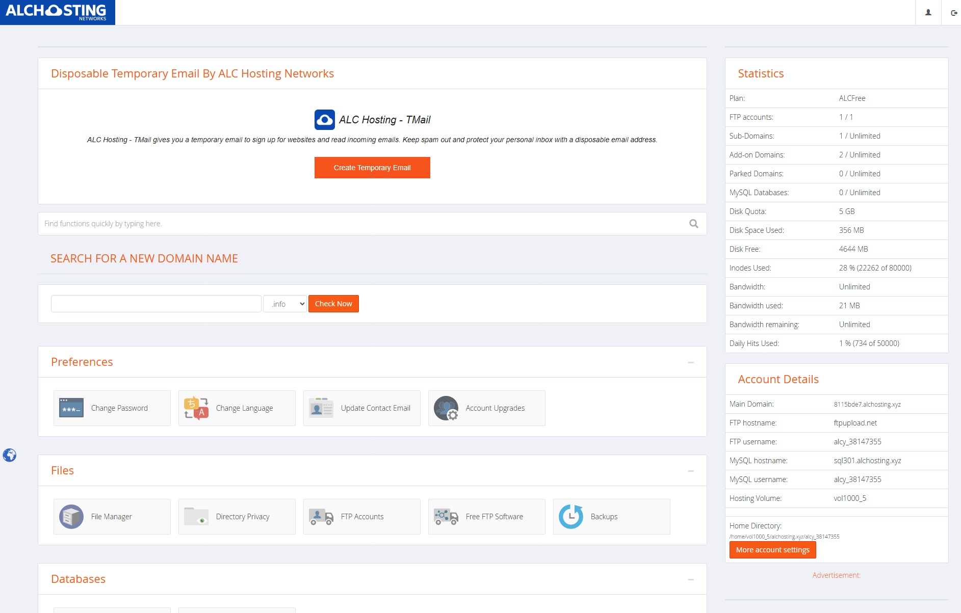Collapse the Files section
Viewport: 961px width, 613px height.
[691, 471]
